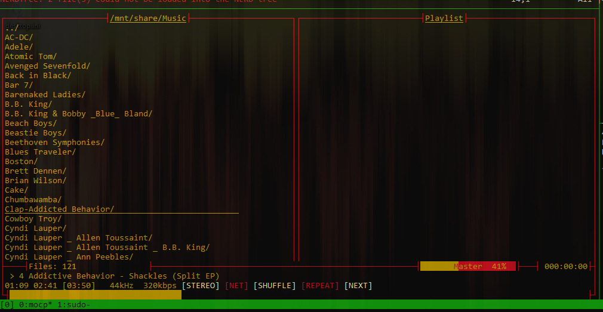Screen dimensions: 603x312
Task: Open the Chumbawamba/ folder
Action: pyautogui.click(x=33, y=200)
